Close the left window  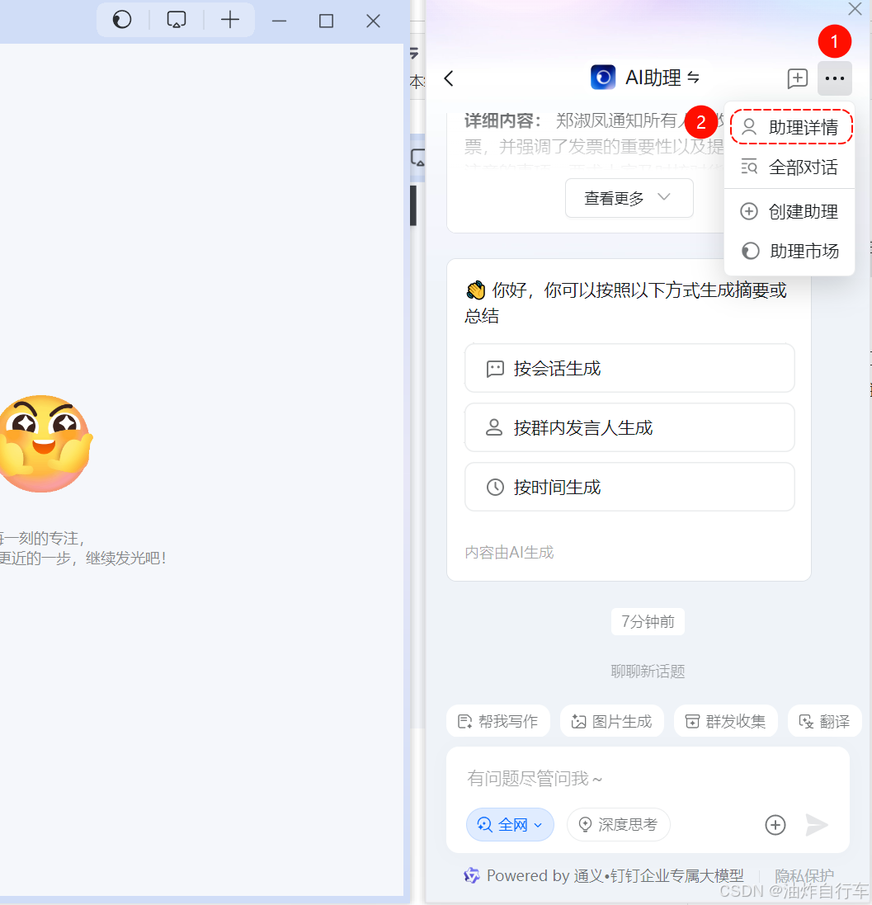point(374,21)
